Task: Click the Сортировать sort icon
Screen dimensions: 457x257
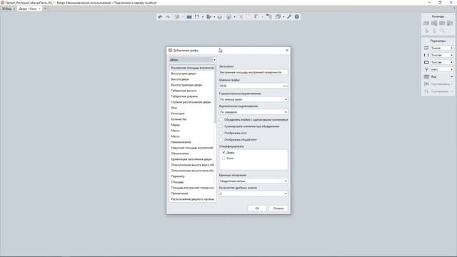Action: point(426,91)
